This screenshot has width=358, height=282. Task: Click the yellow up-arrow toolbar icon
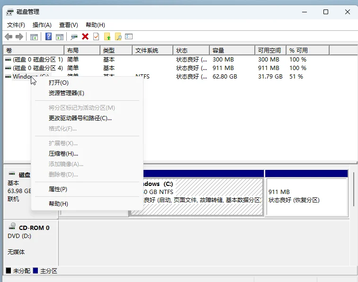coord(107,36)
